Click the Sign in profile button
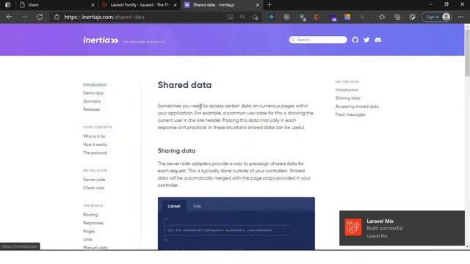The width and height of the screenshot is (470, 264). click(x=436, y=17)
